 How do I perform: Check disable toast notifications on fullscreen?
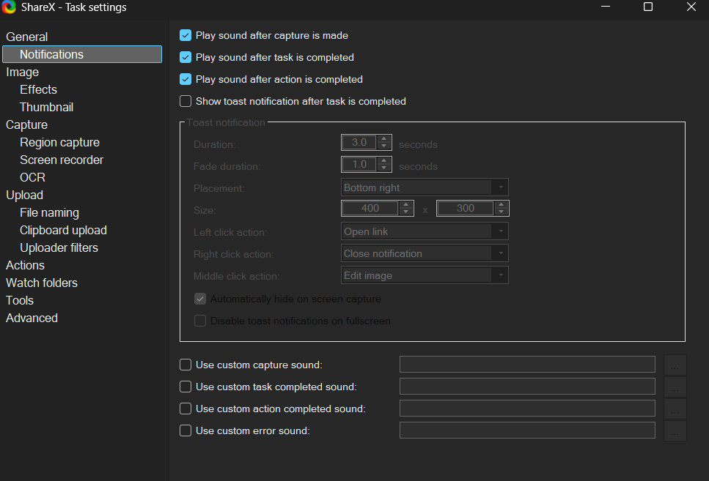point(200,321)
